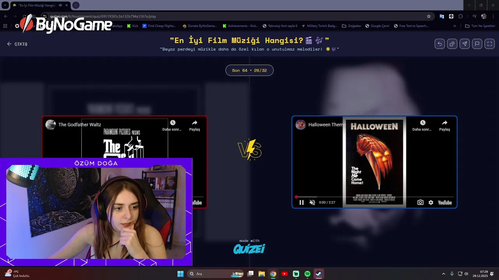Click the Godfather video channel avatar

pos(50,124)
